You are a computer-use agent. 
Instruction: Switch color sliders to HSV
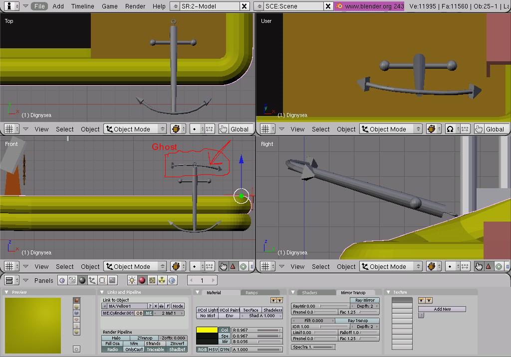click(x=213, y=350)
